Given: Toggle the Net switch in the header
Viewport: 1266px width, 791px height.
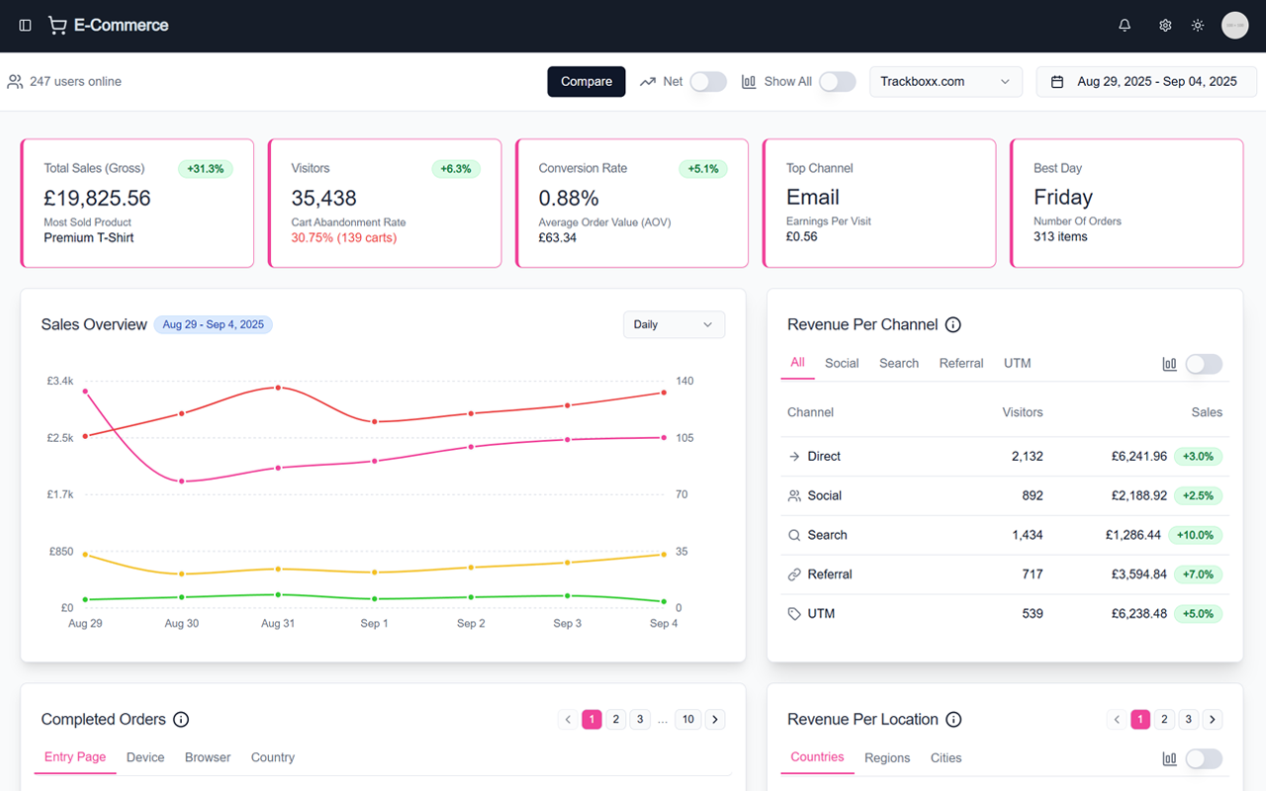Looking at the screenshot, I should [708, 81].
